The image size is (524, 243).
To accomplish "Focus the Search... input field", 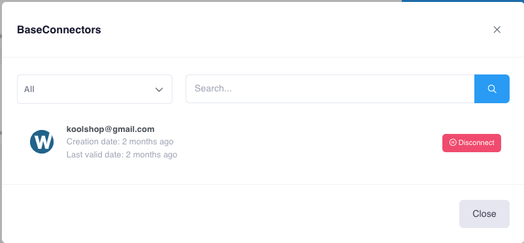I will click(330, 89).
